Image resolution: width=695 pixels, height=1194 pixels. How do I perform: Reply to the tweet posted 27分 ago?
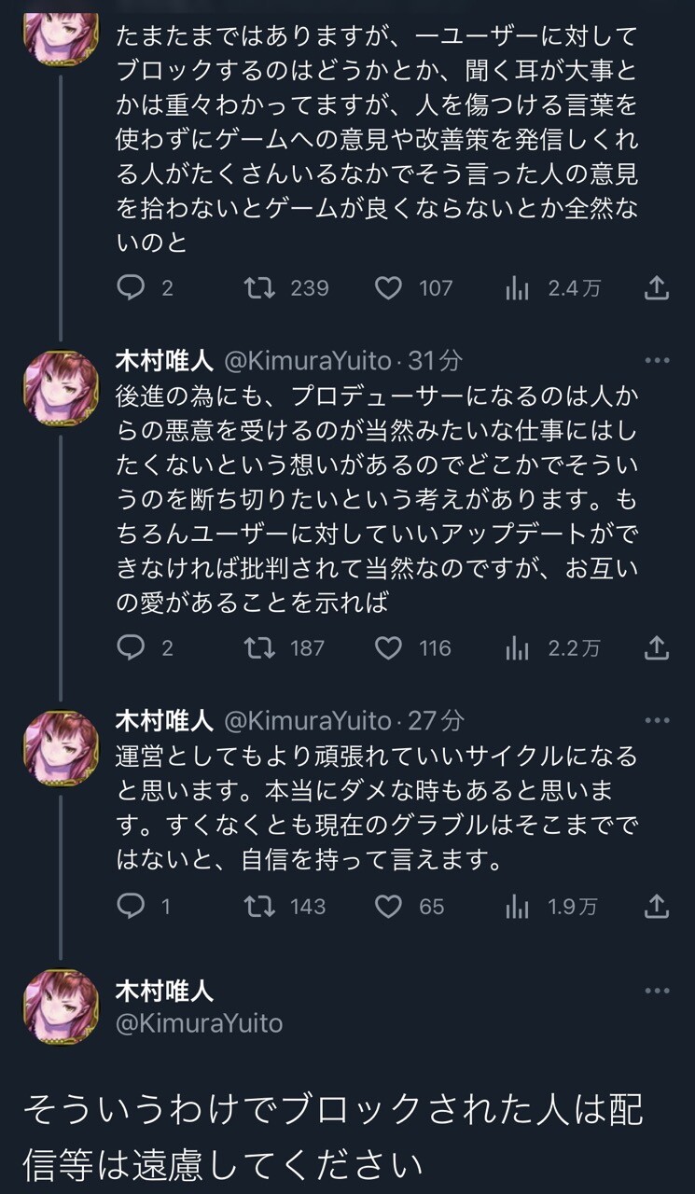point(131,906)
